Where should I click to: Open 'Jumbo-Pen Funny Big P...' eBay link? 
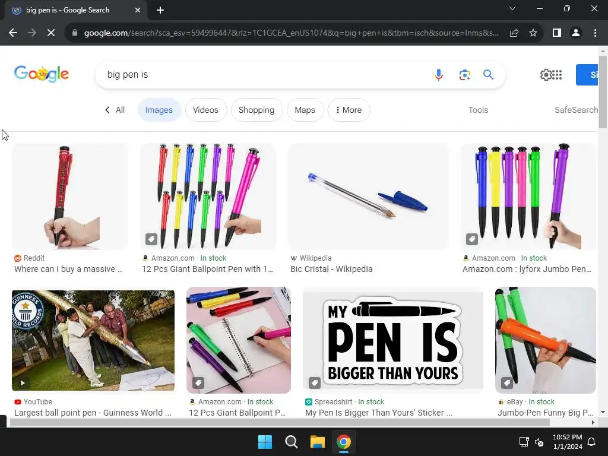tap(546, 413)
